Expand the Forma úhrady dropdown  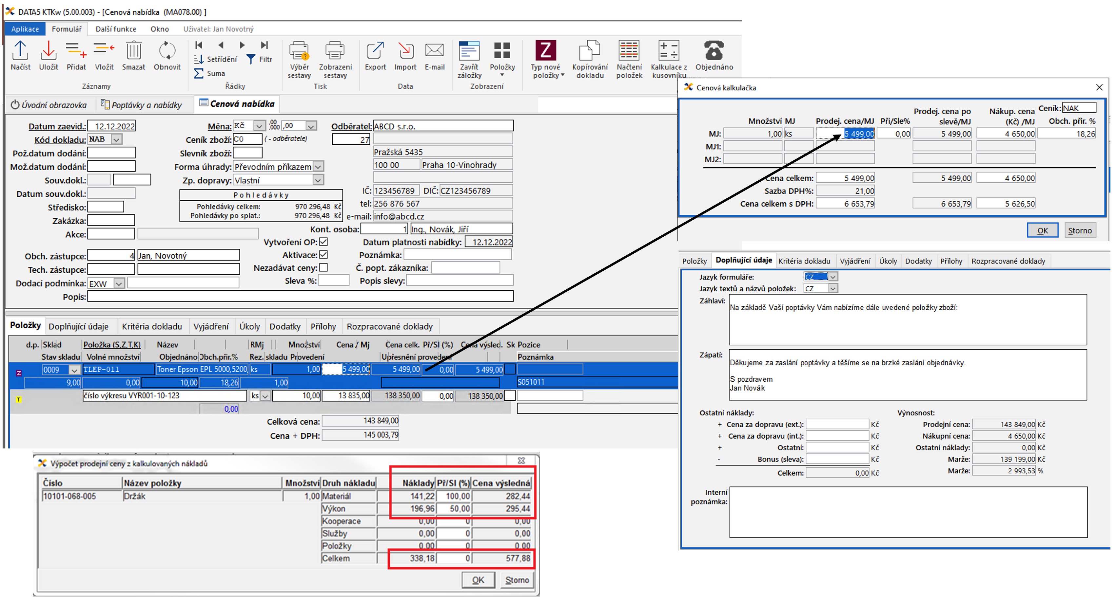click(318, 167)
